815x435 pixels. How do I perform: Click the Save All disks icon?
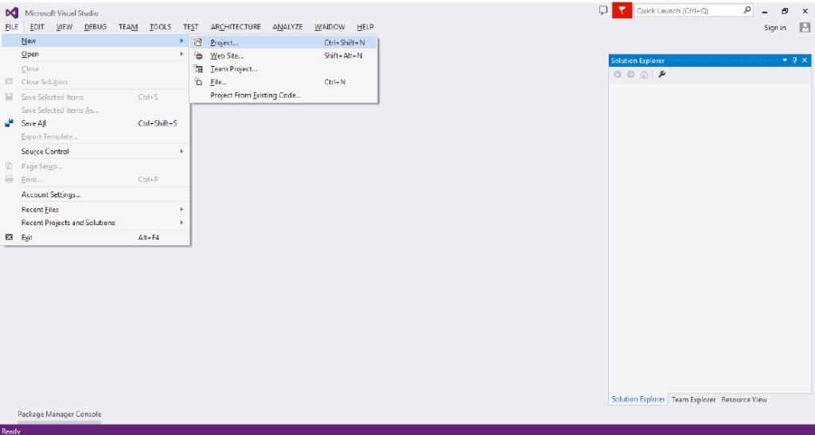[x=9, y=123]
